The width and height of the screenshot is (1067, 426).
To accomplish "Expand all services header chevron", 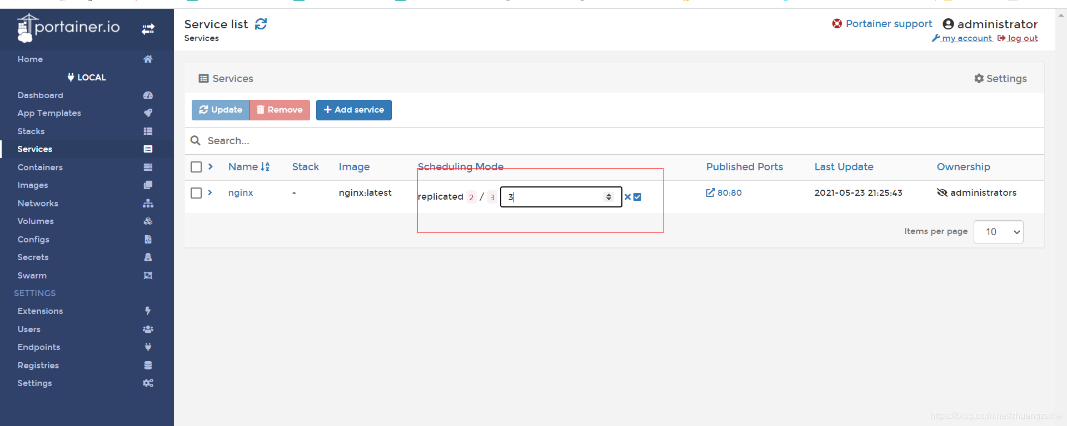I will pyautogui.click(x=211, y=166).
